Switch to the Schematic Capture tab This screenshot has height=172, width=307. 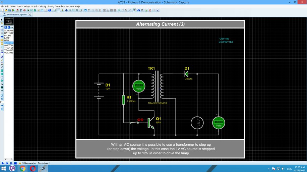17,15
